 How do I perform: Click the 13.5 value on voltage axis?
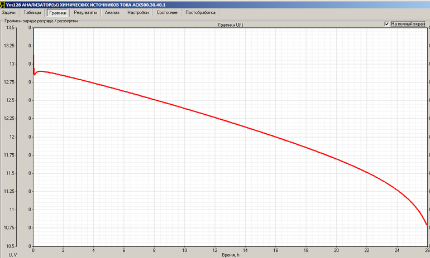(9, 28)
